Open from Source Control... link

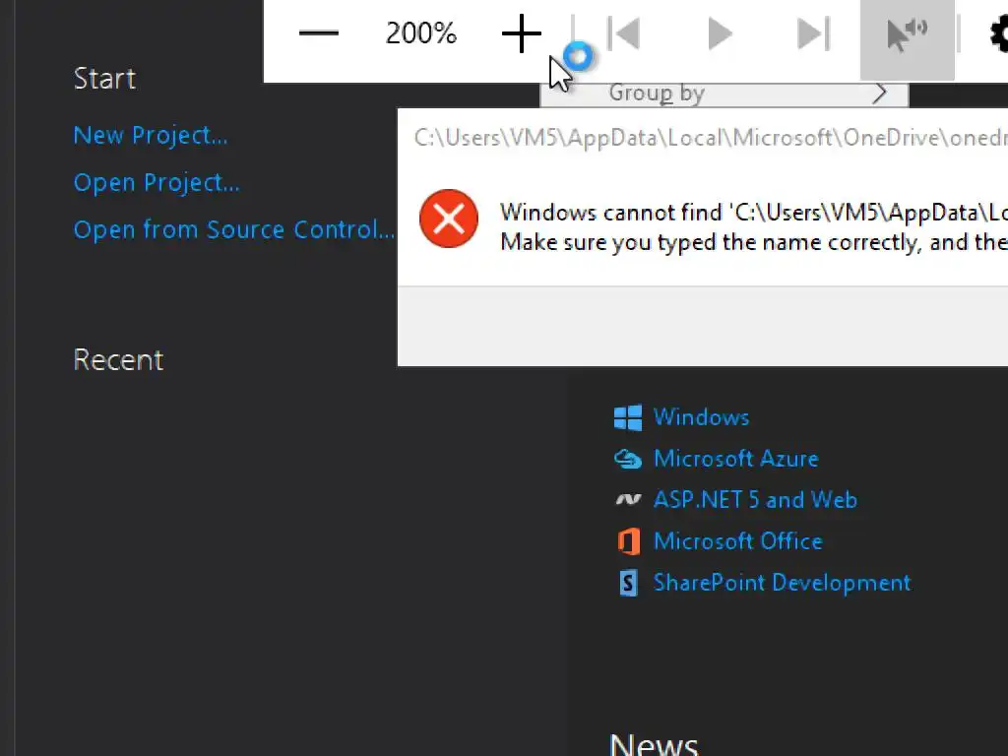[x=233, y=229]
